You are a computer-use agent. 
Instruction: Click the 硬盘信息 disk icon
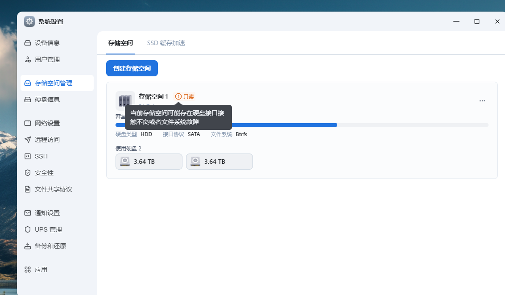[x=28, y=100]
